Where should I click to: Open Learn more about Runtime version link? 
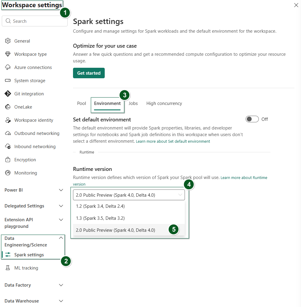(244, 177)
